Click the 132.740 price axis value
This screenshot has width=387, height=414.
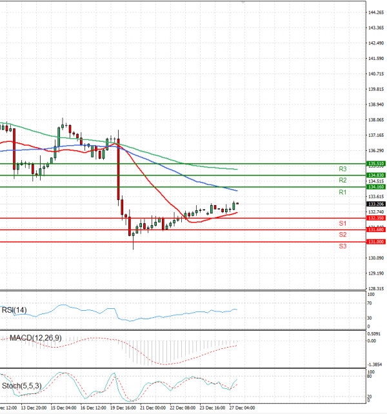pos(376,212)
